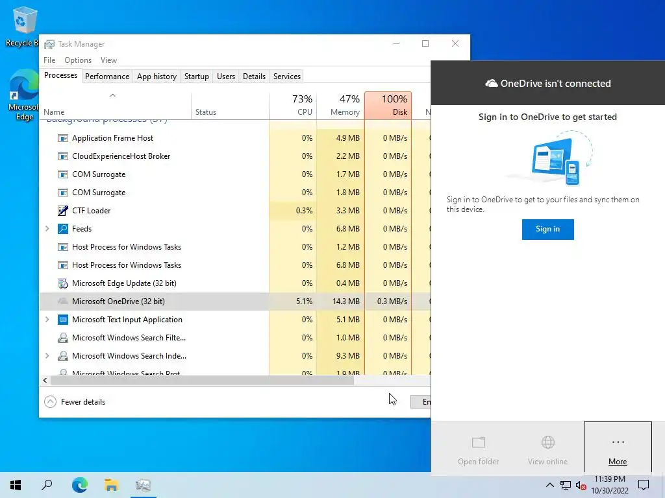Switch to the Details tab

(x=254, y=77)
